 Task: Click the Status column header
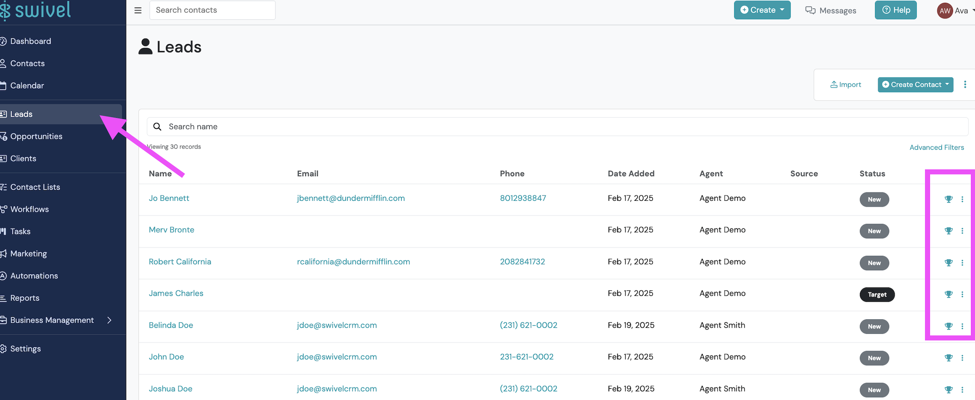pos(872,174)
